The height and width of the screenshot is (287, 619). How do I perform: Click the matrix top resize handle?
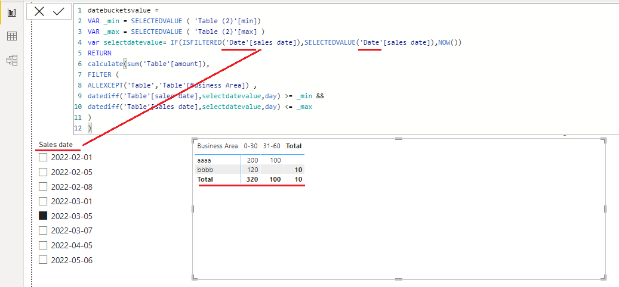pyautogui.click(x=399, y=139)
